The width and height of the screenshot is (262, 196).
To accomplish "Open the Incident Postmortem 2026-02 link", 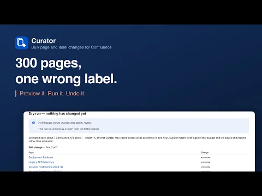I will click(46, 167).
